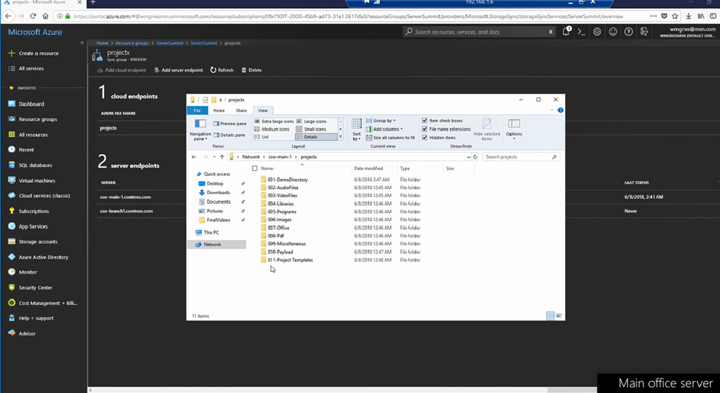
Task: Open the Azure help question mark
Action: click(x=629, y=32)
